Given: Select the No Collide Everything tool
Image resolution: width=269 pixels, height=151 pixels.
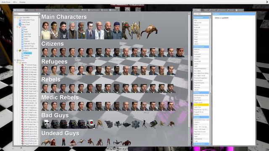Looking at the screenshot, I should [201, 73].
